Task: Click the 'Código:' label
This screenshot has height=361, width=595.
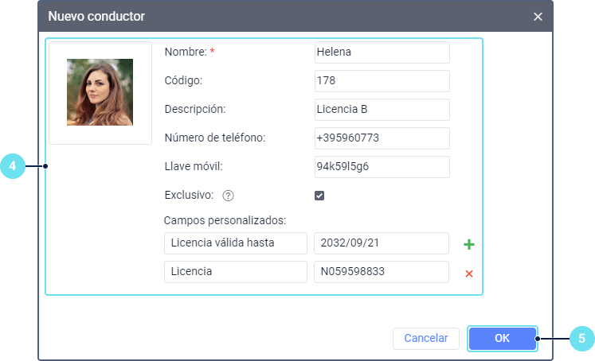Action: tap(183, 80)
